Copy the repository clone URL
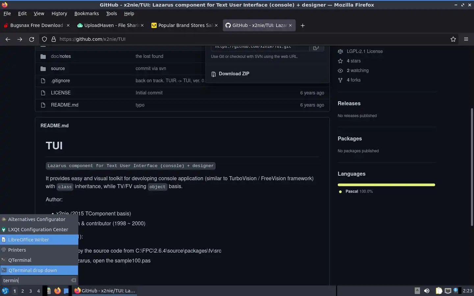 pyautogui.click(x=316, y=48)
